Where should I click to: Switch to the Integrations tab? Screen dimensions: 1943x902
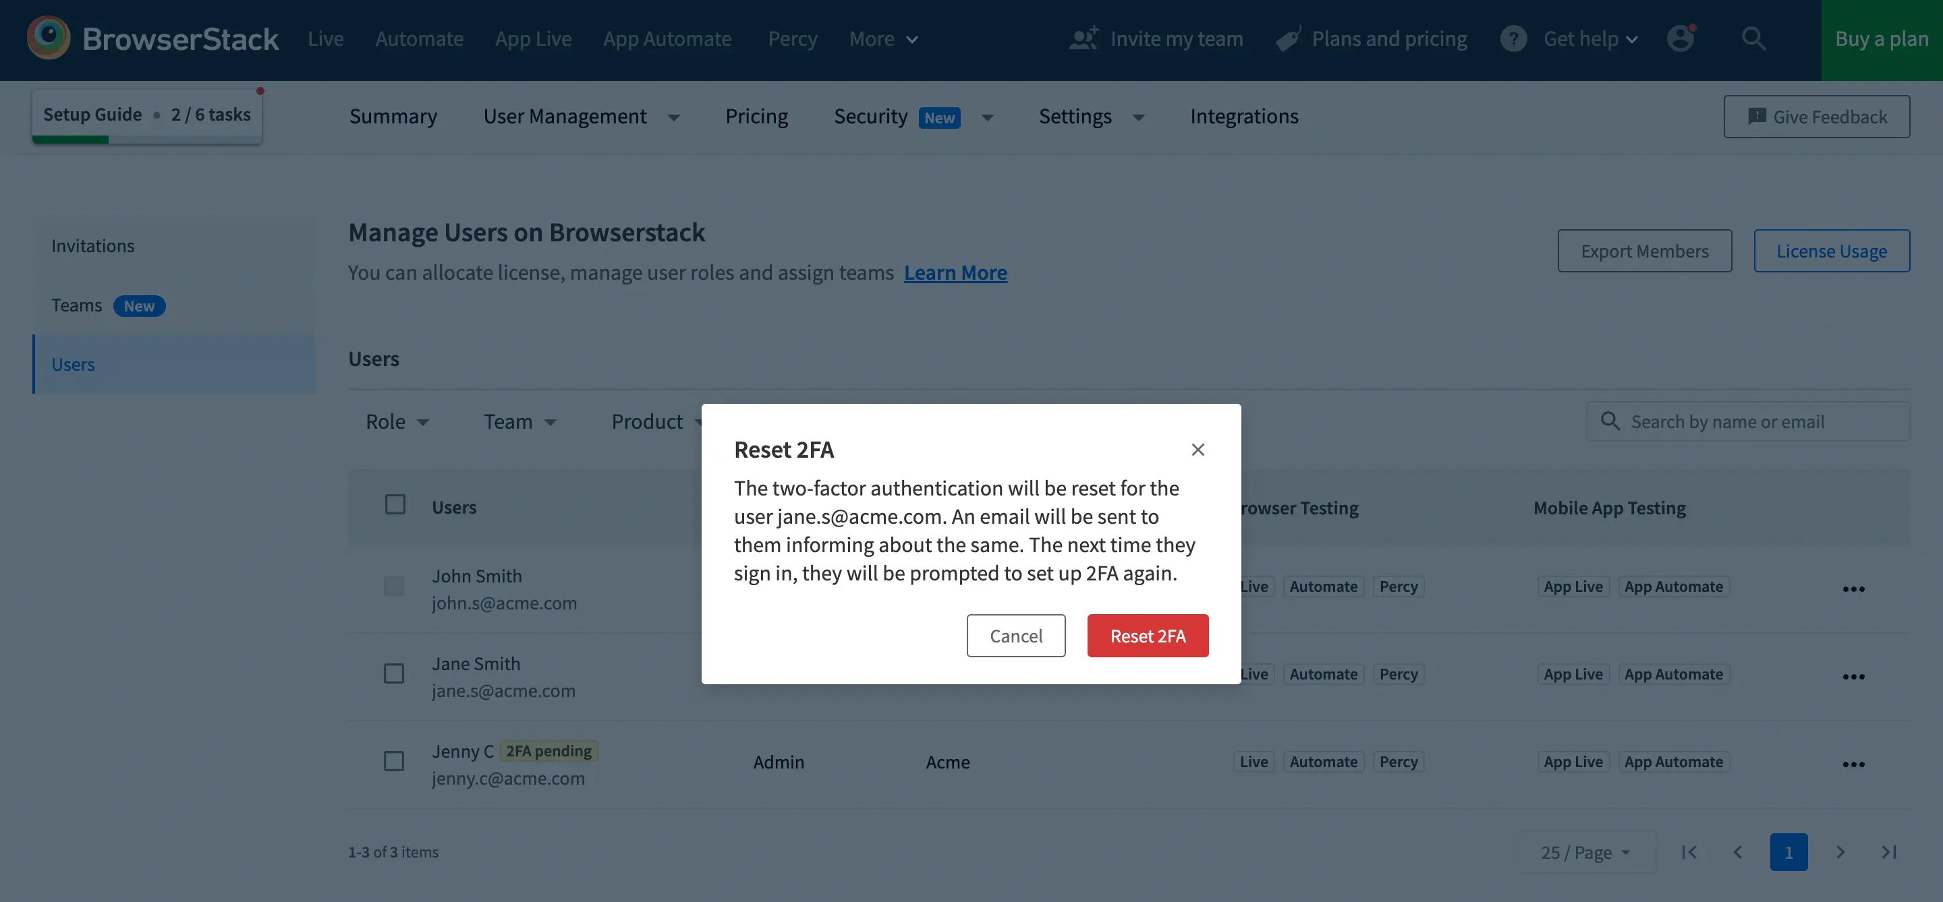point(1244,117)
